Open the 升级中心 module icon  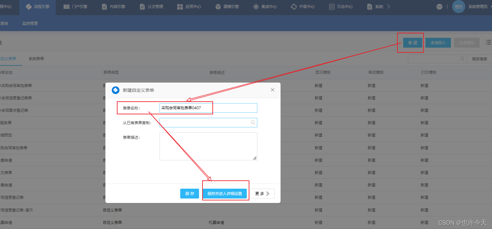[x=294, y=6]
